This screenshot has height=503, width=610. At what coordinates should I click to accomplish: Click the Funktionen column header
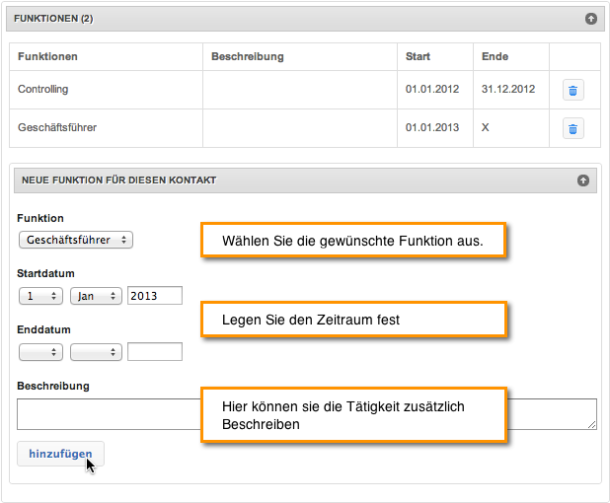[47, 57]
